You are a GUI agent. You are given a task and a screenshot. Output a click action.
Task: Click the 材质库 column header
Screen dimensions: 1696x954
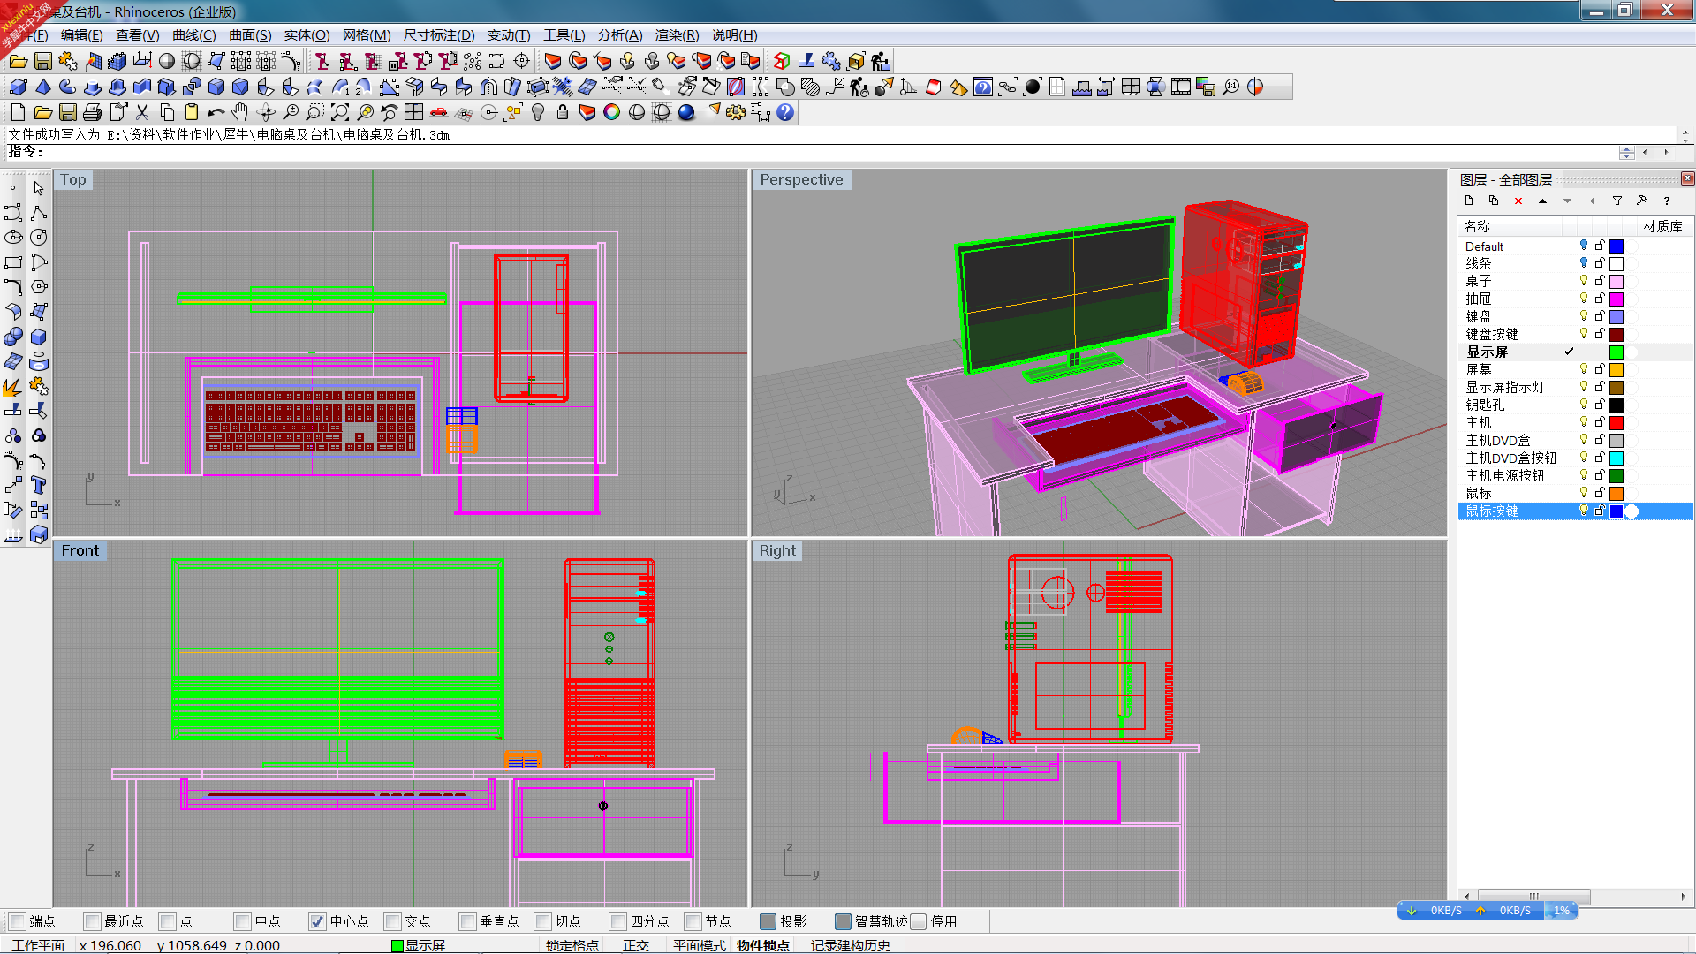point(1662,226)
